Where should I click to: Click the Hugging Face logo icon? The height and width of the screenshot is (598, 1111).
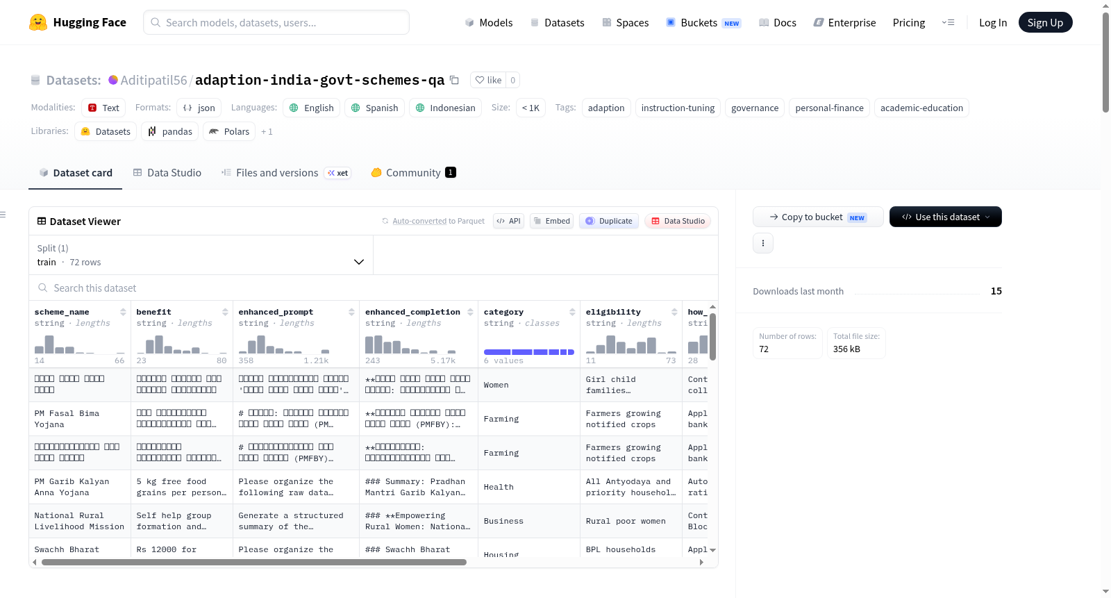(x=38, y=22)
